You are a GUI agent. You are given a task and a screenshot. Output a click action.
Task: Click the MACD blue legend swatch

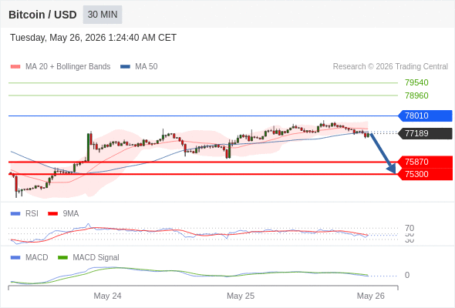pos(15,257)
